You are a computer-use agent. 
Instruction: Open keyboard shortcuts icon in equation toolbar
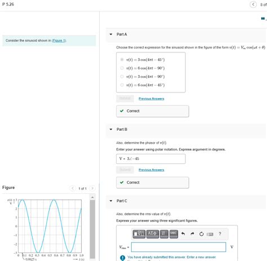pos(210,234)
